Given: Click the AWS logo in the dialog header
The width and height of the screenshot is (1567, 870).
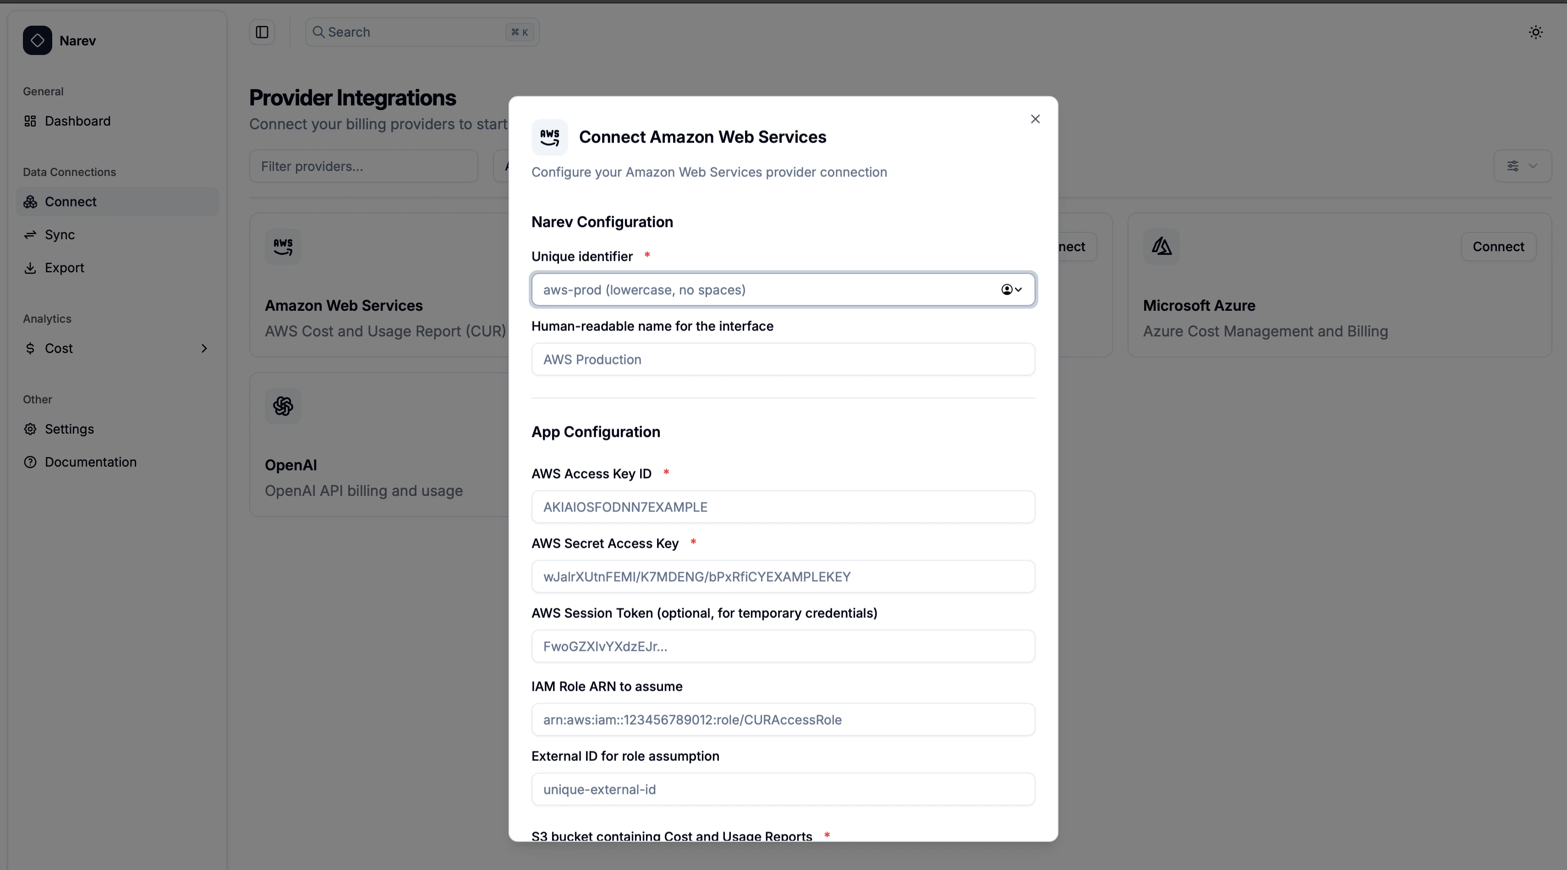Looking at the screenshot, I should 549,137.
